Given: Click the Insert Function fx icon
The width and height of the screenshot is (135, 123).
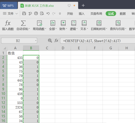Looking at the screenshot, I should click(x=8, y=23).
